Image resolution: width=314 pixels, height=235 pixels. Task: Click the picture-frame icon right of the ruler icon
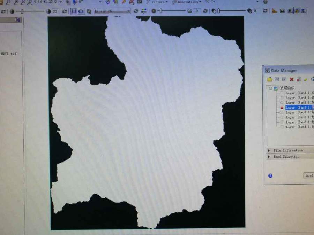point(282,11)
